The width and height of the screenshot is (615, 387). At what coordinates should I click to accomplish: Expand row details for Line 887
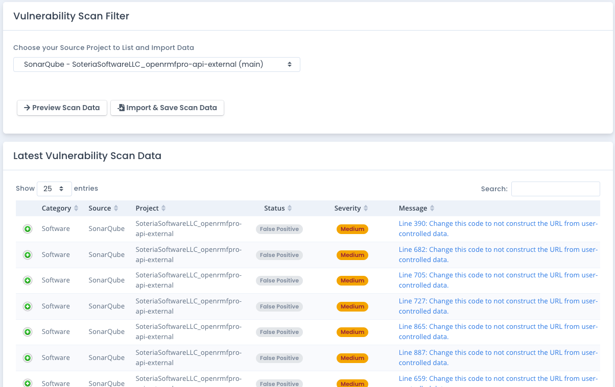click(x=28, y=357)
